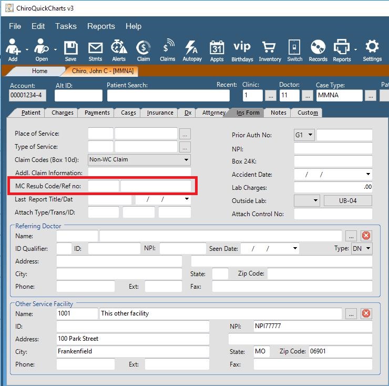
Task: Click the Records toolbar icon
Action: 318,50
